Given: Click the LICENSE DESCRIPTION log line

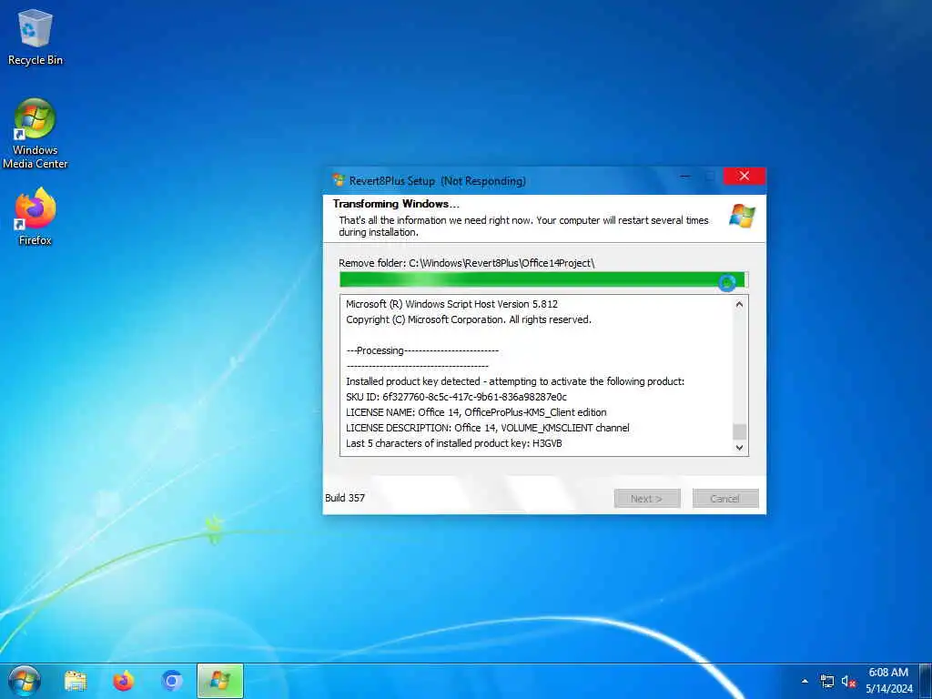Looking at the screenshot, I should (488, 428).
